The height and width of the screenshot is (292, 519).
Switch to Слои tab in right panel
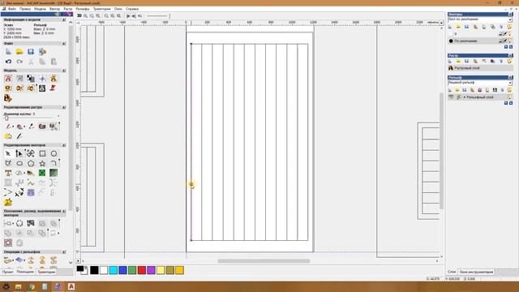click(452, 272)
